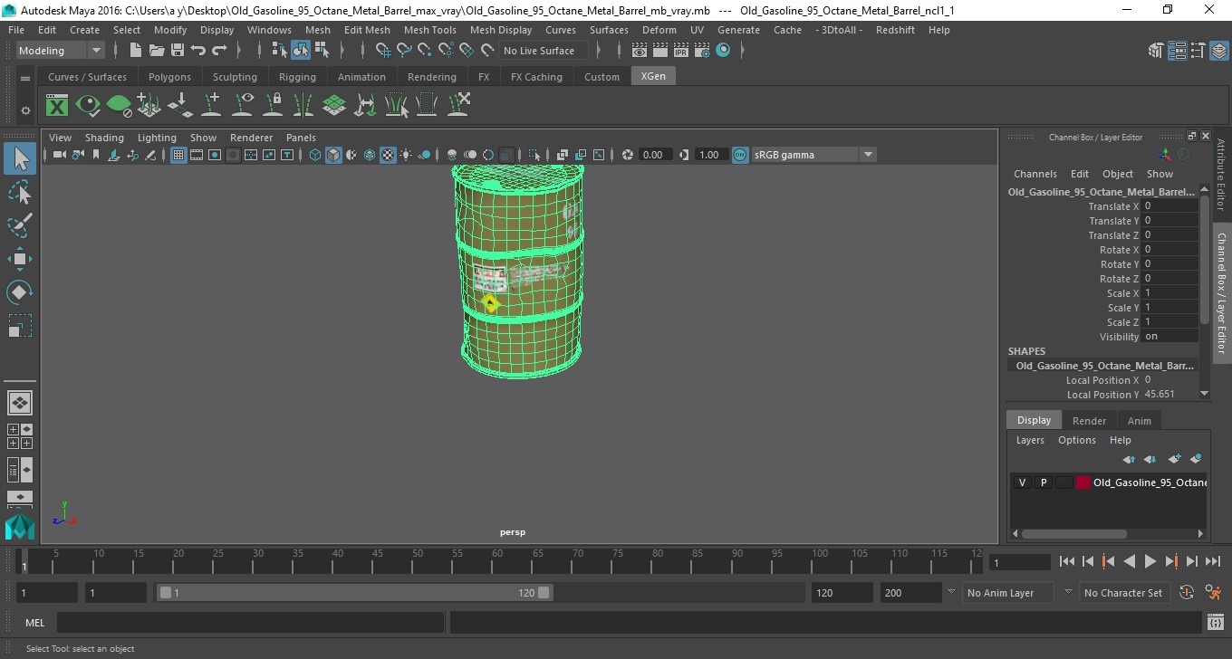Switch to the Rigging shelf tab

coord(297,77)
